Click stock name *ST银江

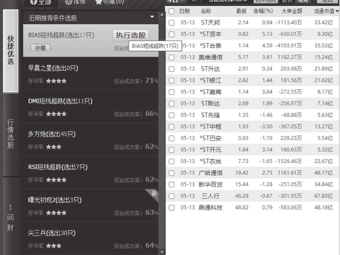211,81
